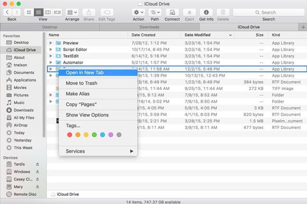This screenshot has width=307, height=204.
Task: Open the Action gear menu
Action: [x=139, y=12]
